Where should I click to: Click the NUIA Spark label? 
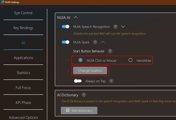pyautogui.click(x=81, y=42)
